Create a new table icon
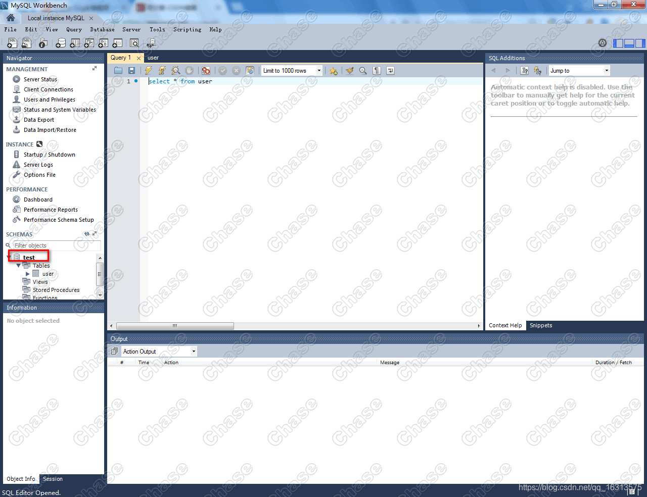The height and width of the screenshot is (497, 647). click(x=74, y=43)
